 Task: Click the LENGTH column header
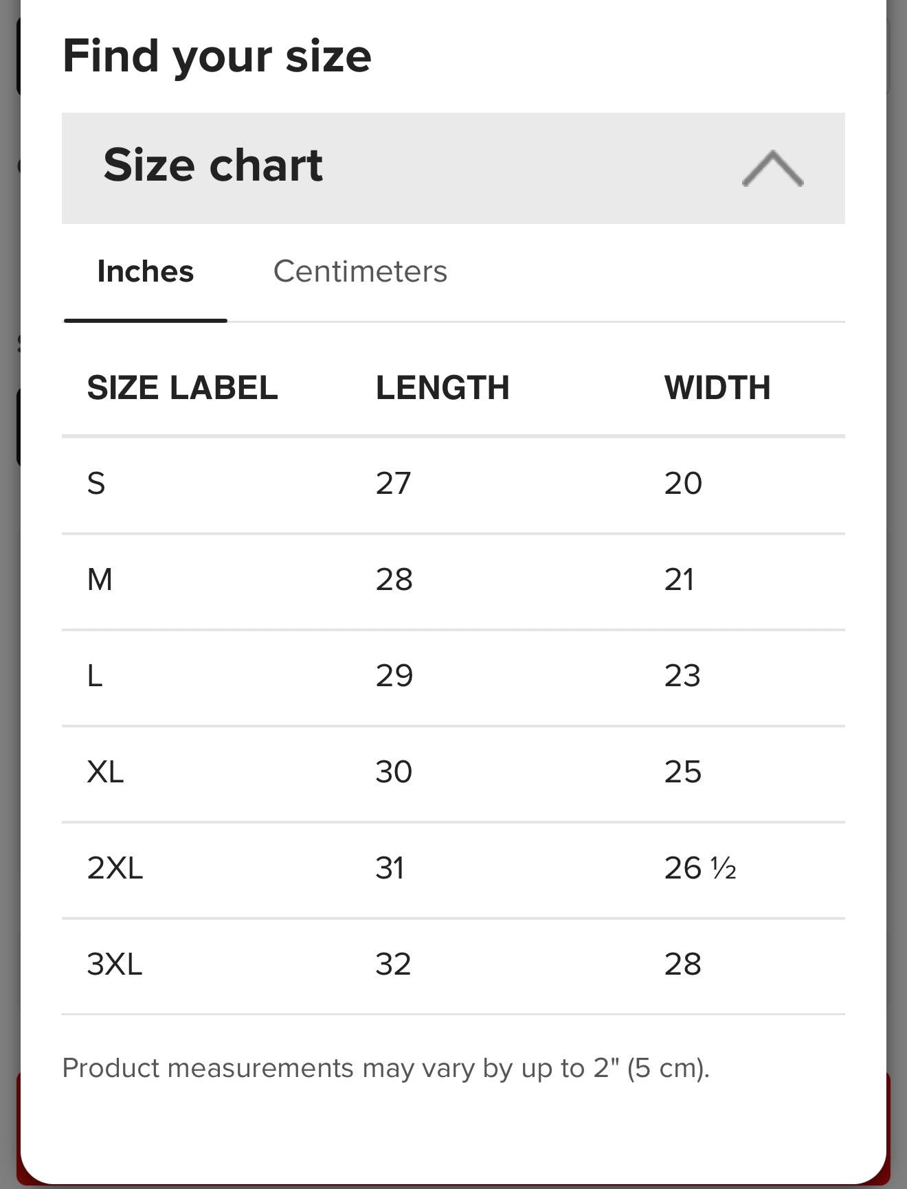tap(443, 387)
